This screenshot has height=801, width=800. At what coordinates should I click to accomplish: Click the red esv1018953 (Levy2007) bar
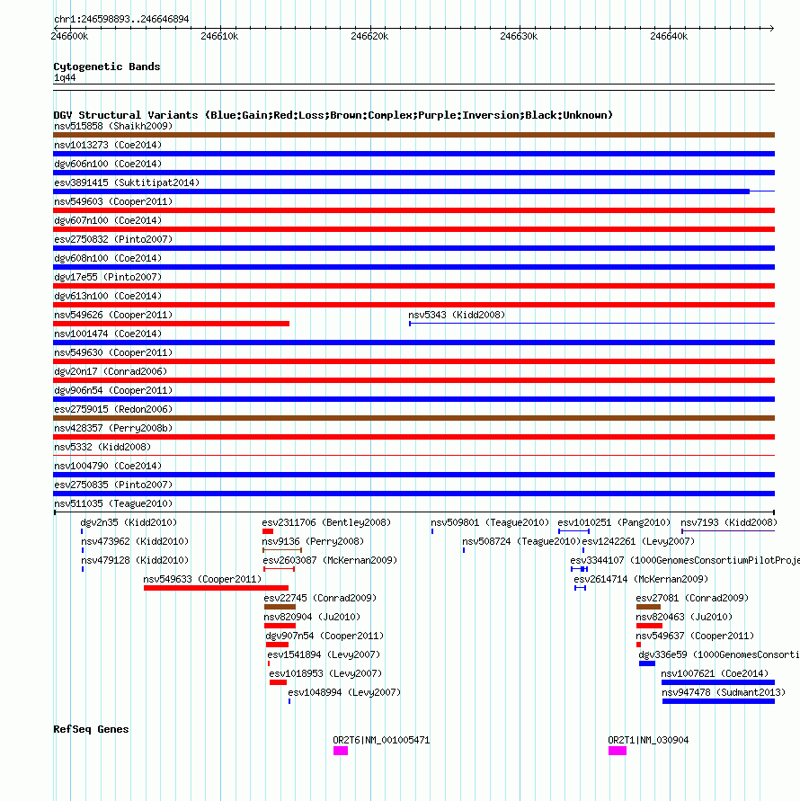(278, 682)
